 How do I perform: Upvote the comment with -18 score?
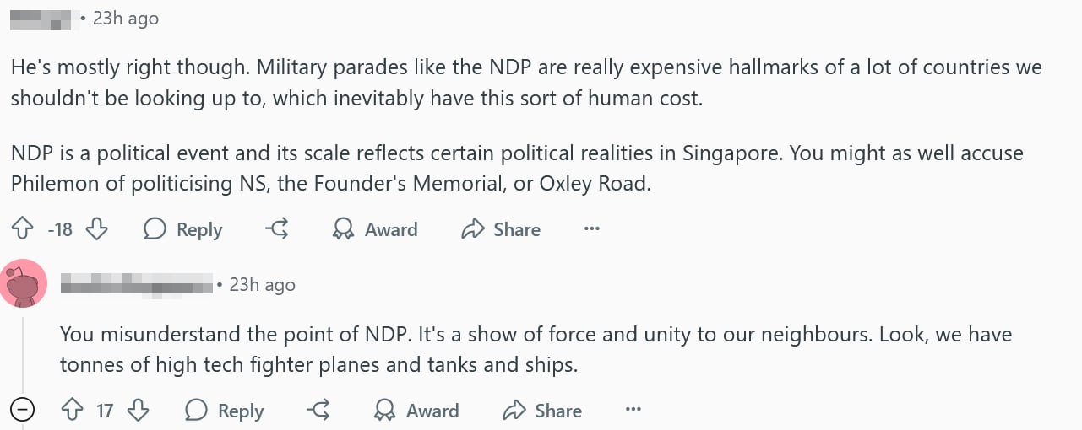pyautogui.click(x=22, y=229)
